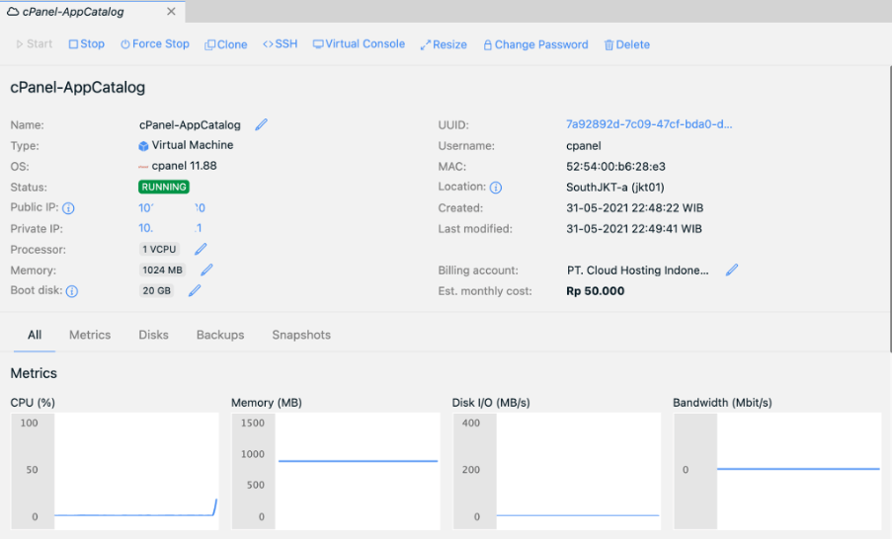Click the Metrics section heading
The image size is (893, 539).
coord(34,373)
